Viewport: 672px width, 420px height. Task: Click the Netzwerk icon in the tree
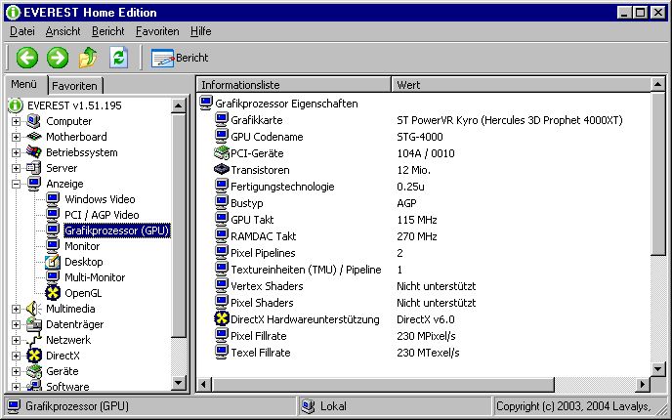(34, 340)
